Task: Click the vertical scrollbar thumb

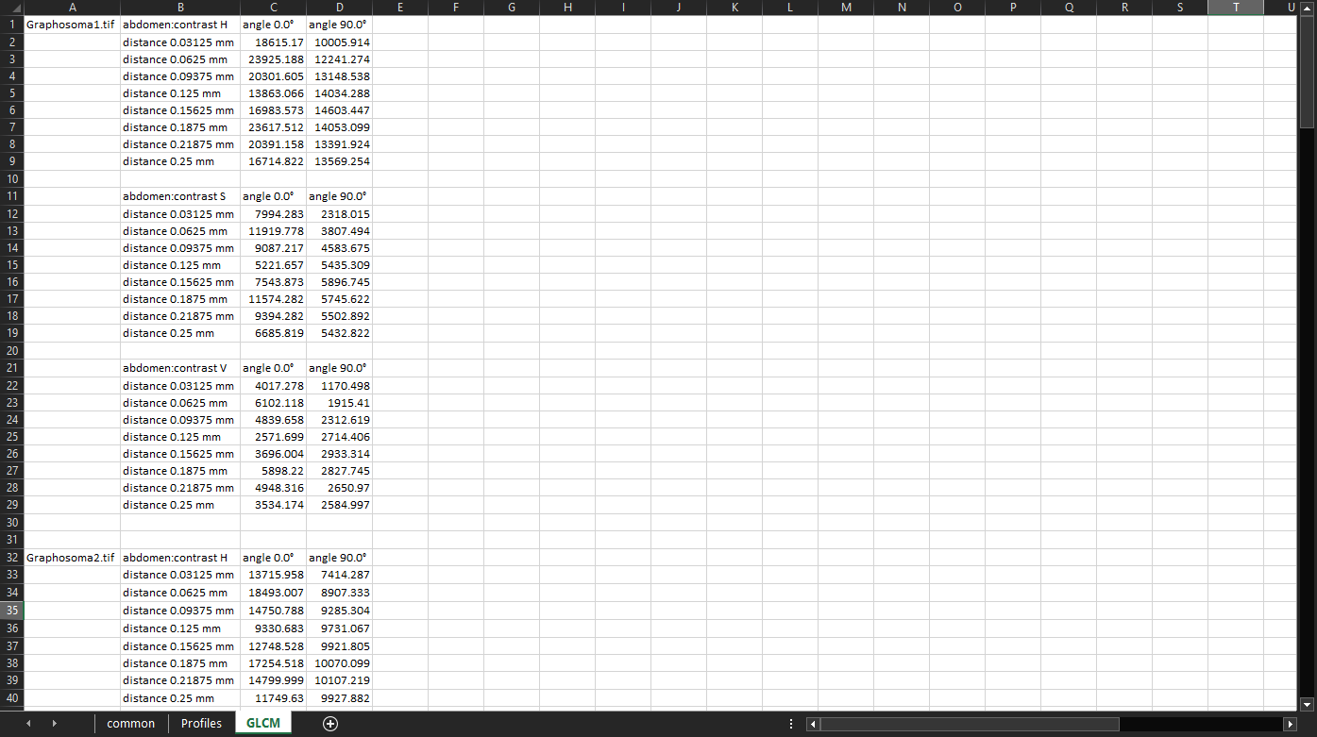Action: click(x=1307, y=71)
